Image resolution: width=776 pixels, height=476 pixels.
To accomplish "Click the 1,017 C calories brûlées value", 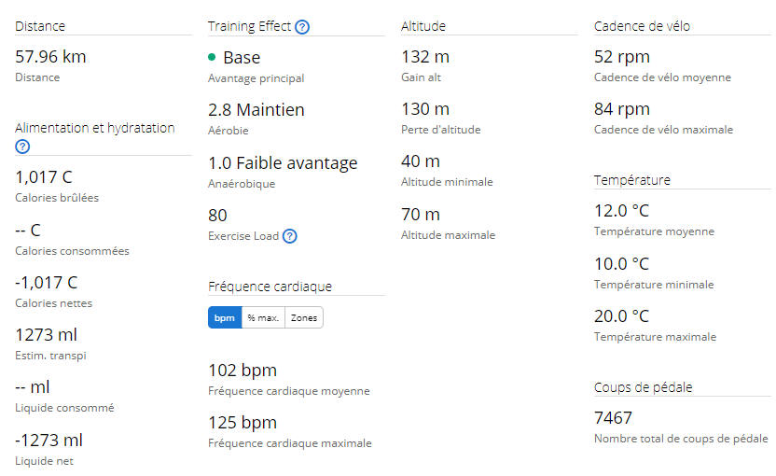I will (44, 176).
